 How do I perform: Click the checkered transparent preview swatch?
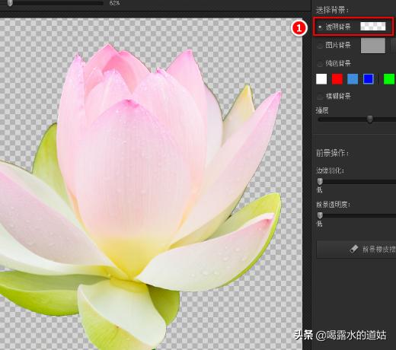coord(373,26)
